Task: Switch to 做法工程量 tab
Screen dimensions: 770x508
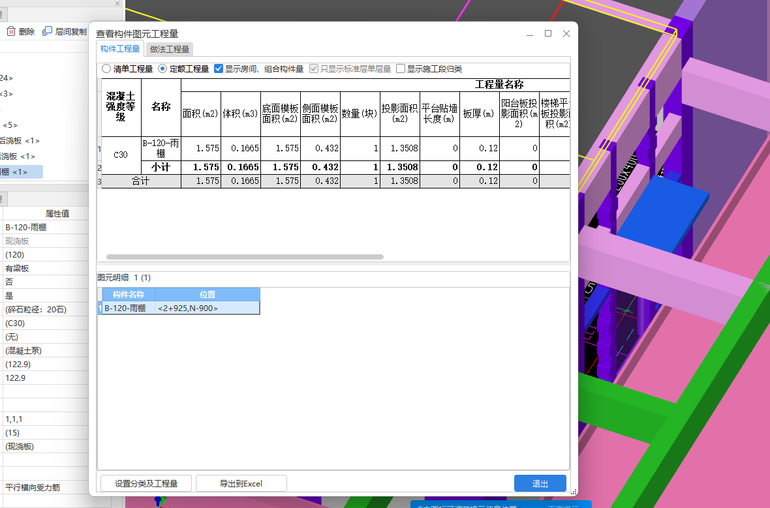Action: tap(170, 49)
